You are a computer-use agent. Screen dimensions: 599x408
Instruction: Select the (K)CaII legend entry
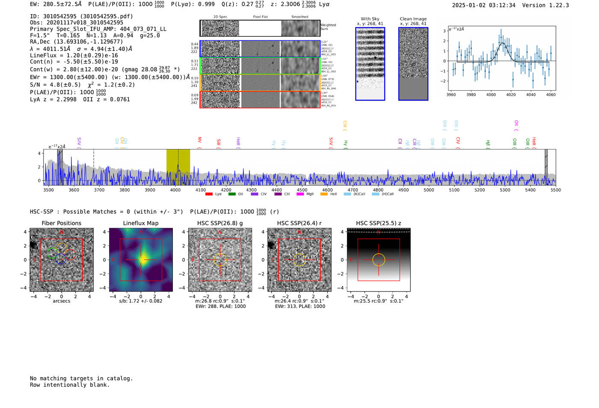point(359,194)
